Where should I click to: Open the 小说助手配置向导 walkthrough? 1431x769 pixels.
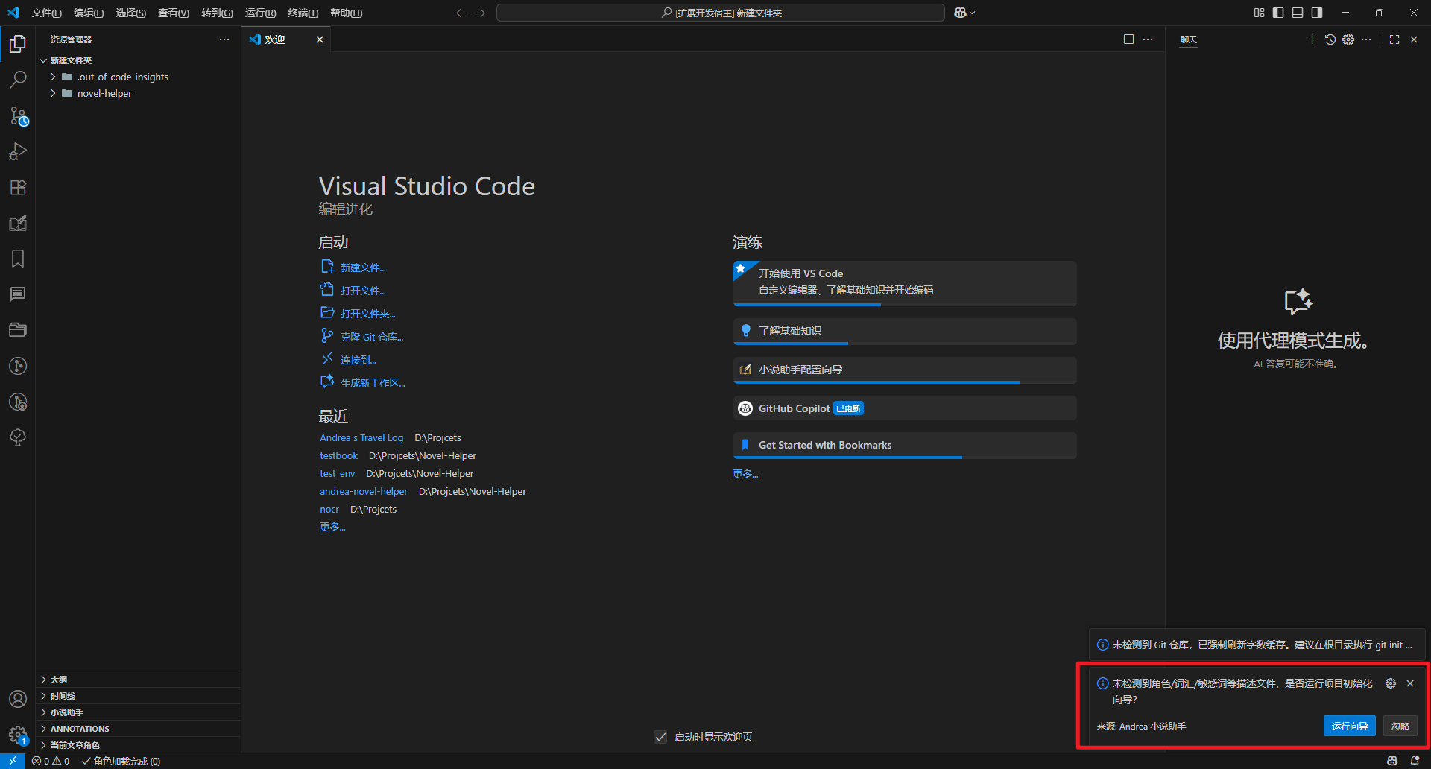point(905,370)
